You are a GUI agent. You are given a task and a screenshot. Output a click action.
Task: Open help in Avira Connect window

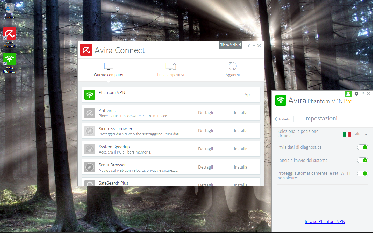pyautogui.click(x=248, y=46)
